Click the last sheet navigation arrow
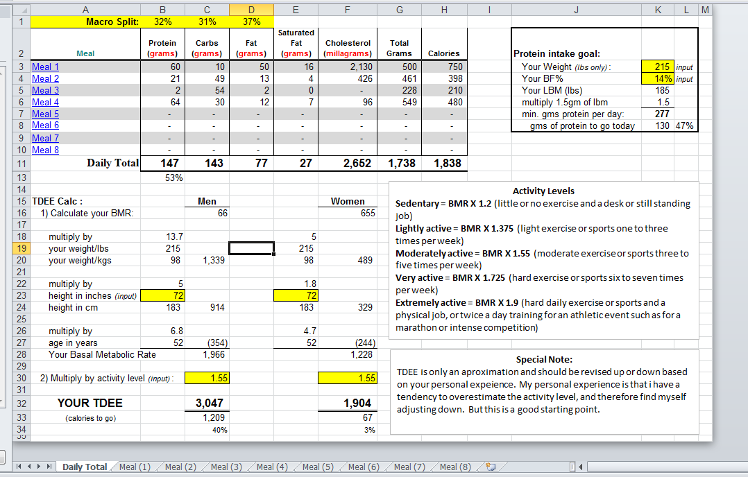The height and width of the screenshot is (477, 748). tap(48, 467)
